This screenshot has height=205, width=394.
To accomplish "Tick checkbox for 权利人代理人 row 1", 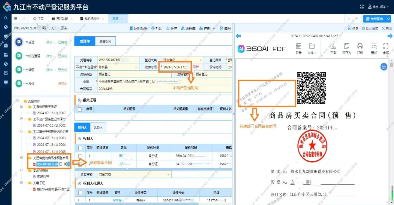I will tap(80, 200).
